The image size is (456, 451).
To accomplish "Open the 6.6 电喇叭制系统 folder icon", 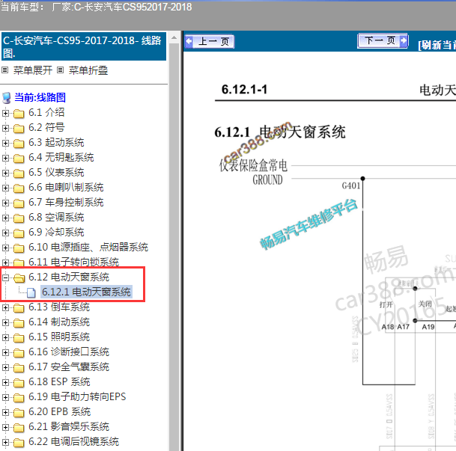I will click(x=19, y=188).
